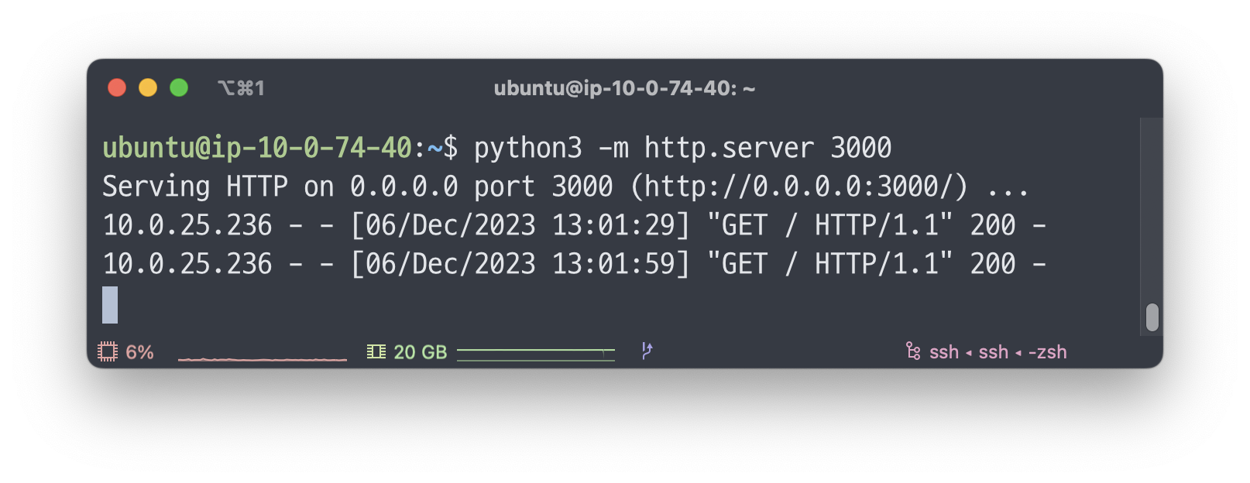Click the memory usage graph line
The width and height of the screenshot is (1250, 483).
click(x=535, y=354)
